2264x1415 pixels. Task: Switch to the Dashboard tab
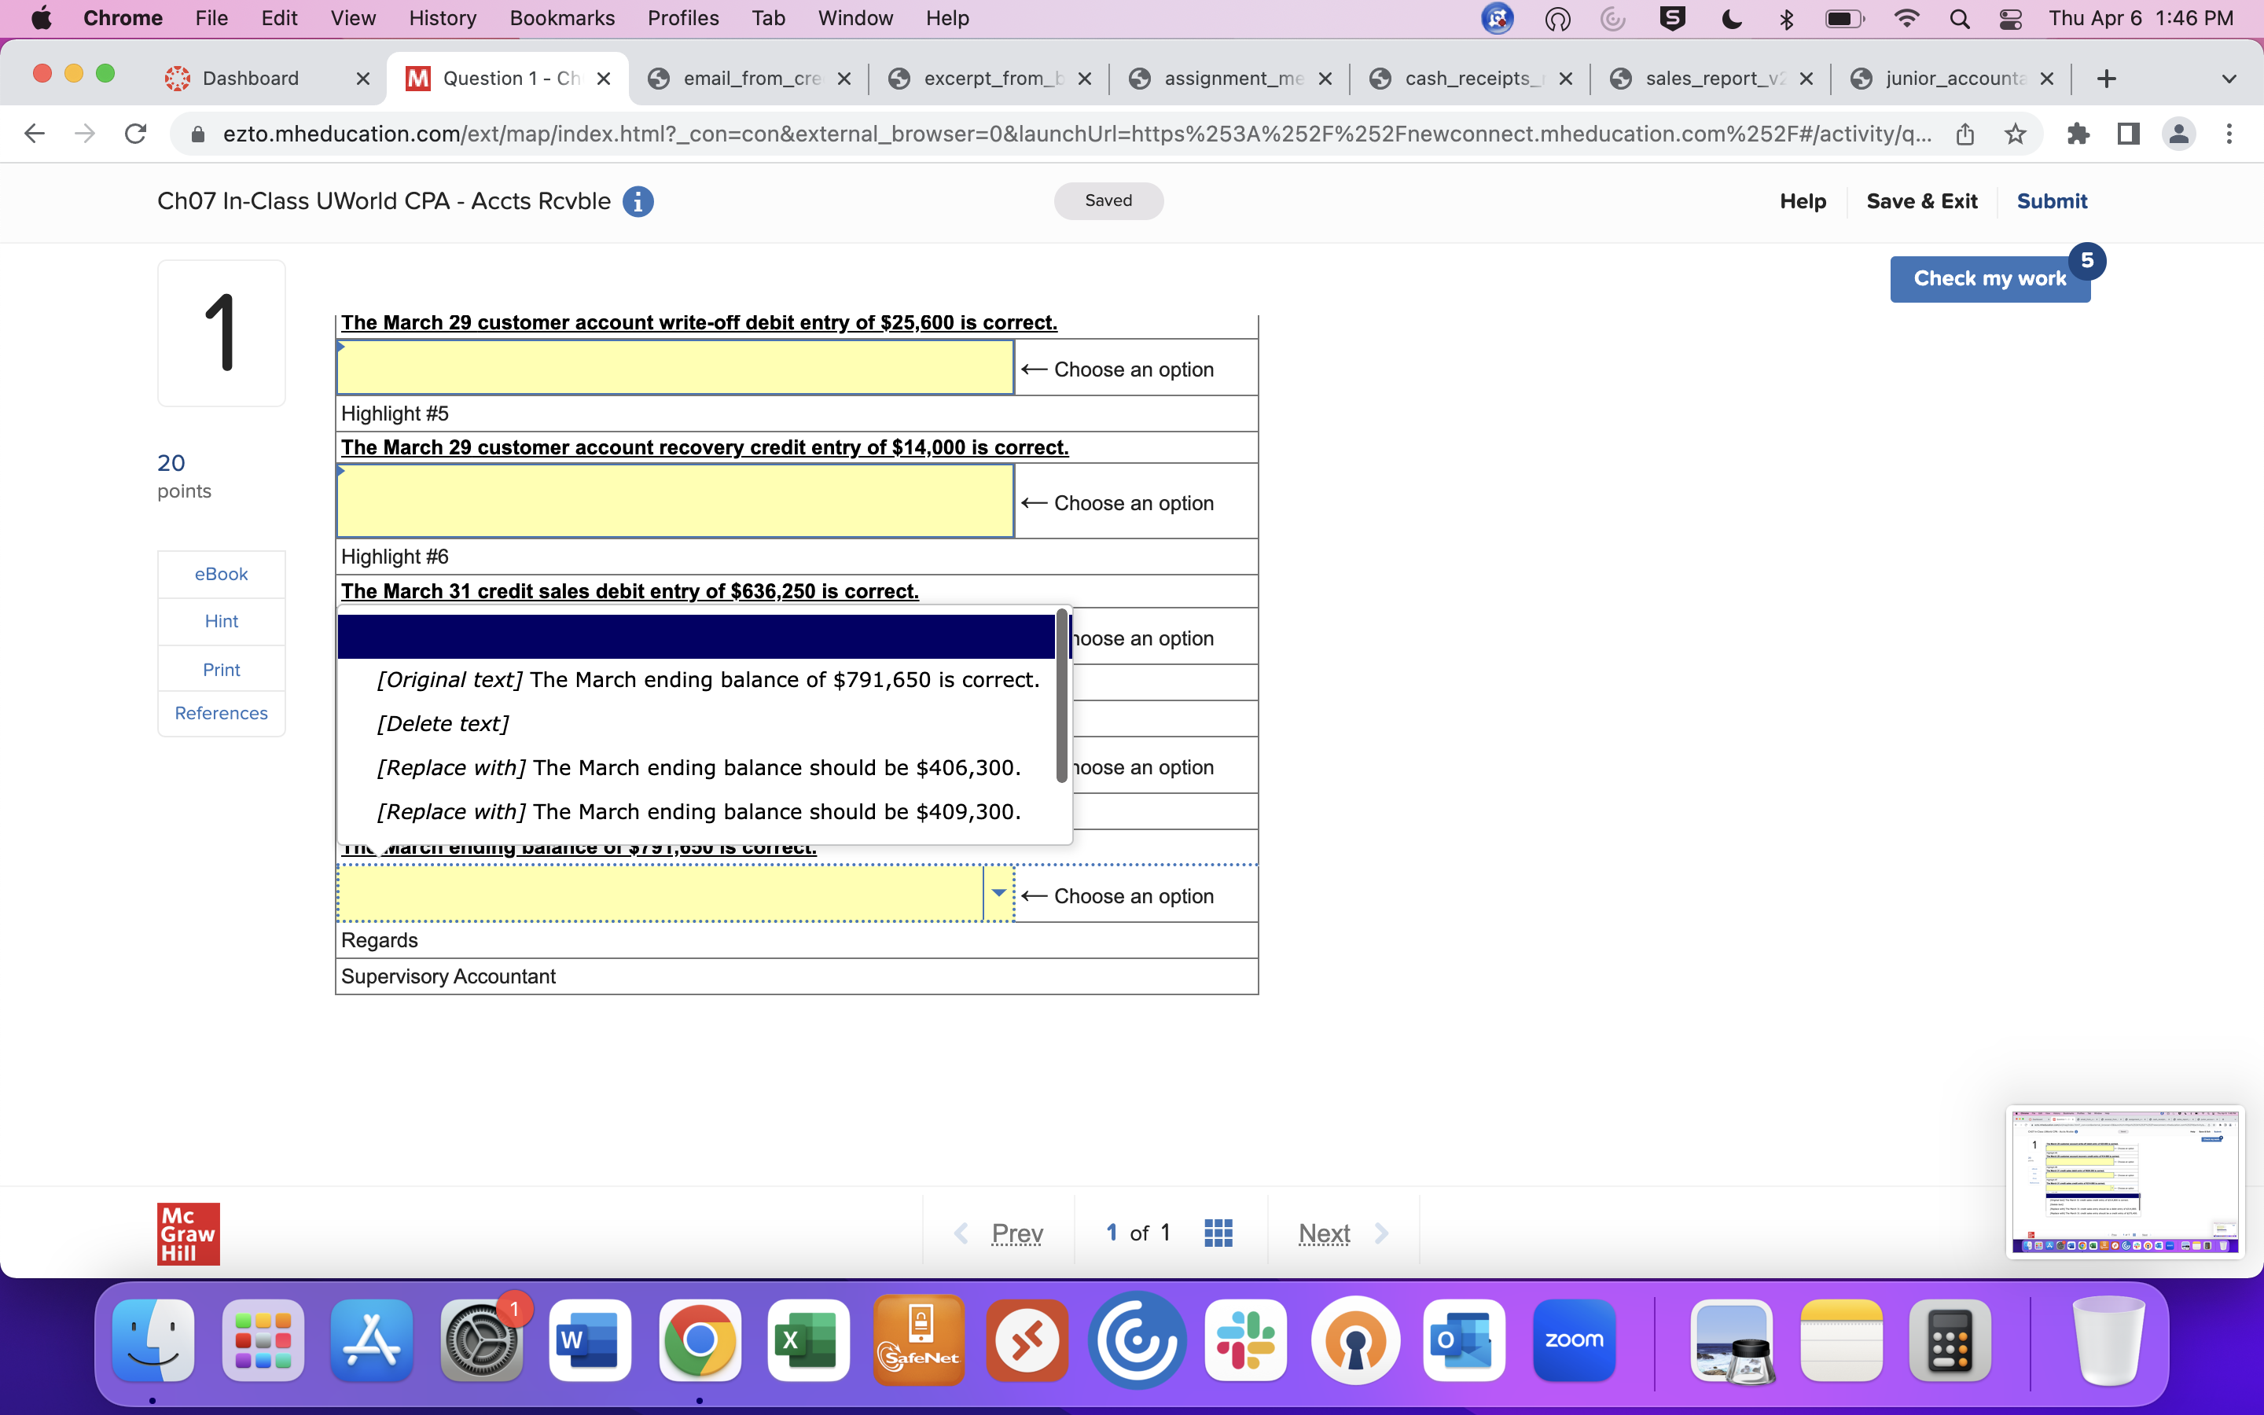(251, 79)
